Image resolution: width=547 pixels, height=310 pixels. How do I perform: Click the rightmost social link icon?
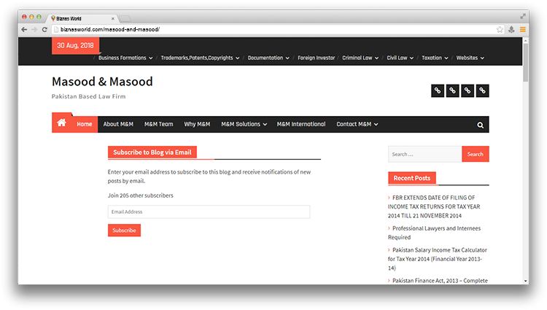point(482,90)
